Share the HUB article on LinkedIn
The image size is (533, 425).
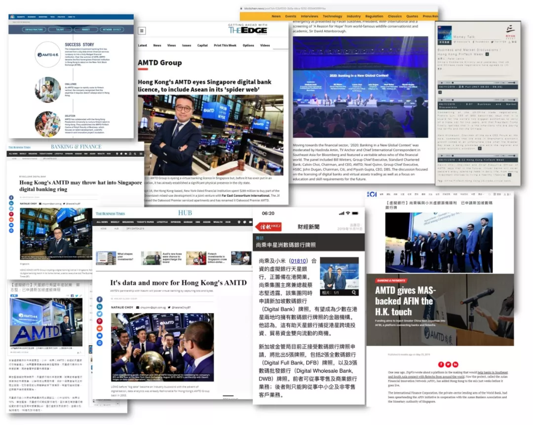click(x=100, y=307)
